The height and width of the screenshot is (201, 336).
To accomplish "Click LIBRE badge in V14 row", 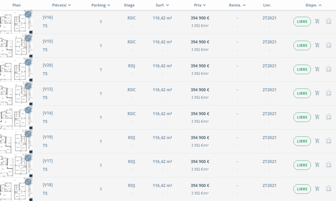I will point(302,117).
